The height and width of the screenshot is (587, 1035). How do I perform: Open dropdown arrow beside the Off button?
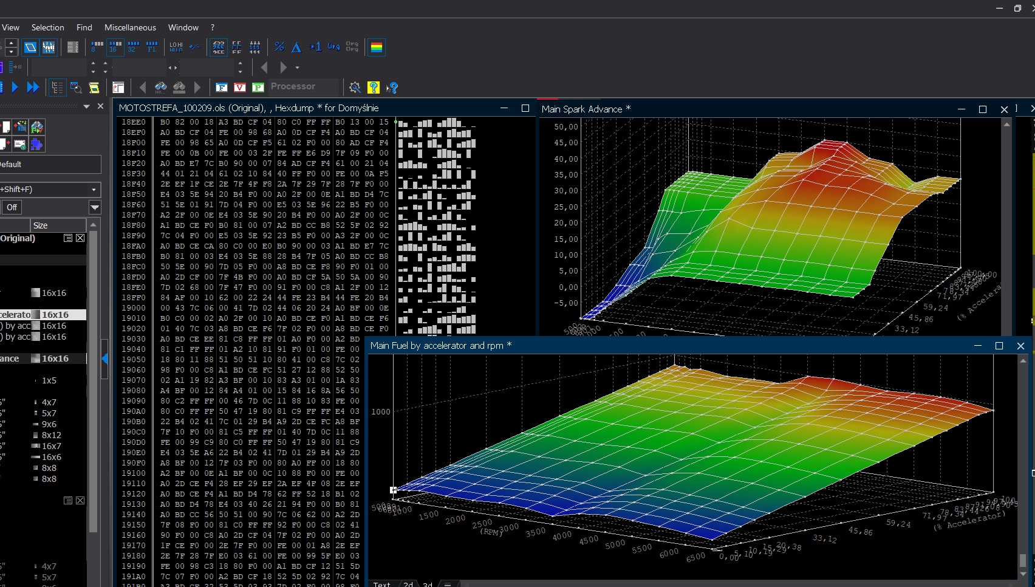click(x=95, y=207)
